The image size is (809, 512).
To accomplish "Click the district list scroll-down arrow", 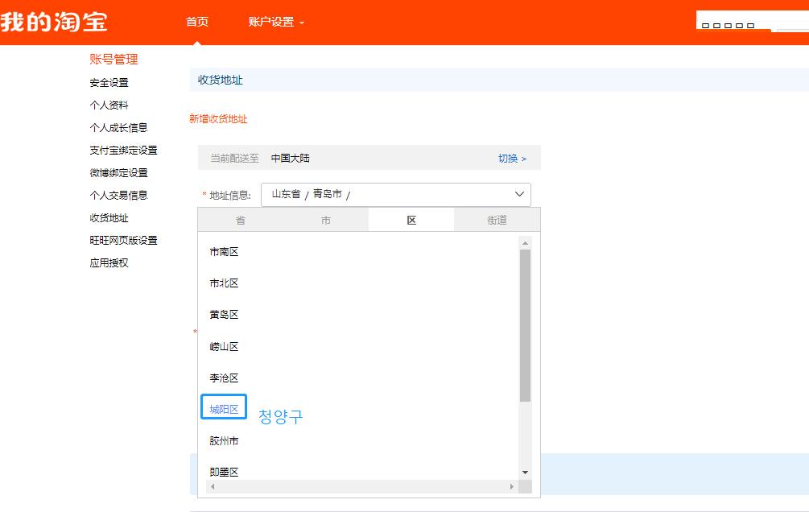I will point(525,473).
